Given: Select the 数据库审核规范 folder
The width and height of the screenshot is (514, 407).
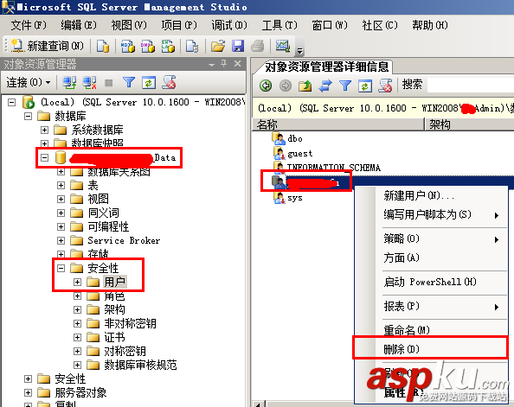Looking at the screenshot, I should point(140,365).
